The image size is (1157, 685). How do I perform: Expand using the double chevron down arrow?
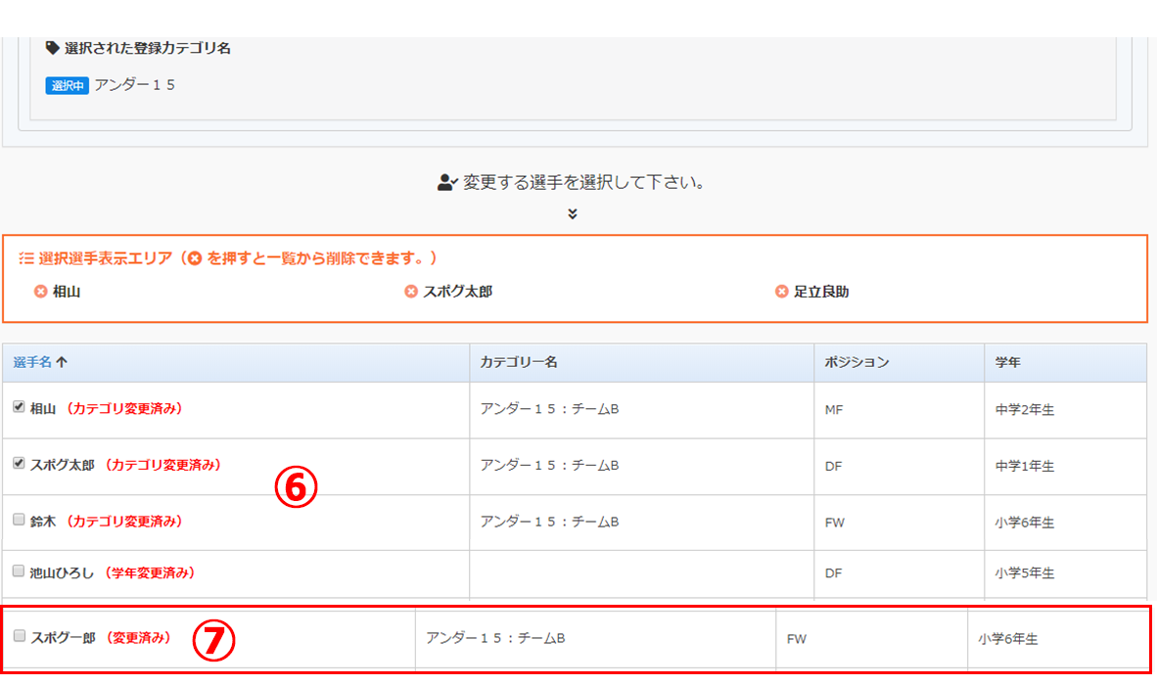coord(573,213)
